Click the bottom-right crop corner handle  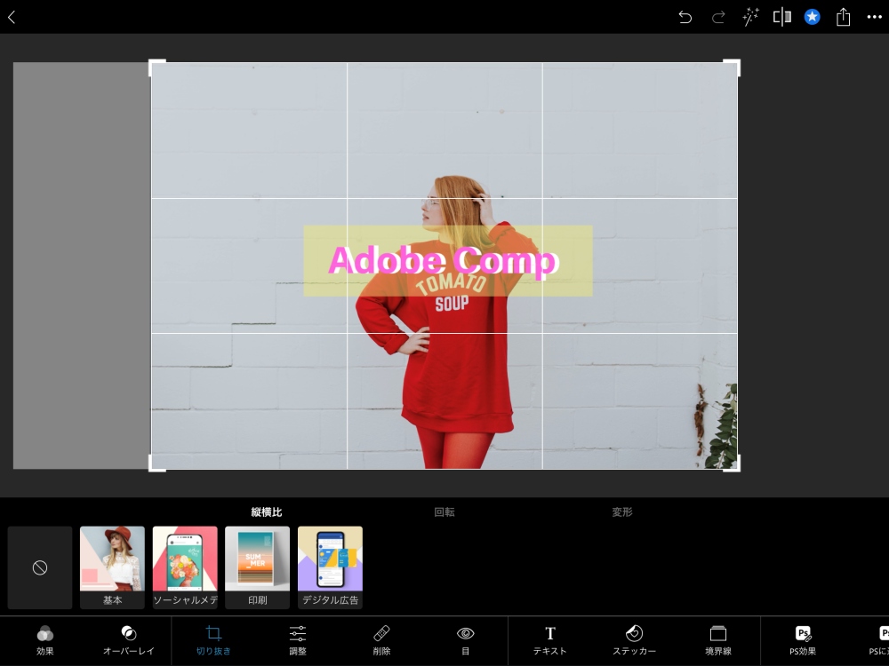(732, 464)
